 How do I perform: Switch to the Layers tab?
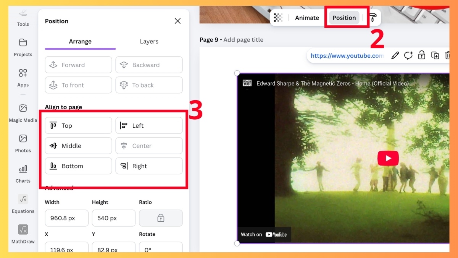[149, 41]
